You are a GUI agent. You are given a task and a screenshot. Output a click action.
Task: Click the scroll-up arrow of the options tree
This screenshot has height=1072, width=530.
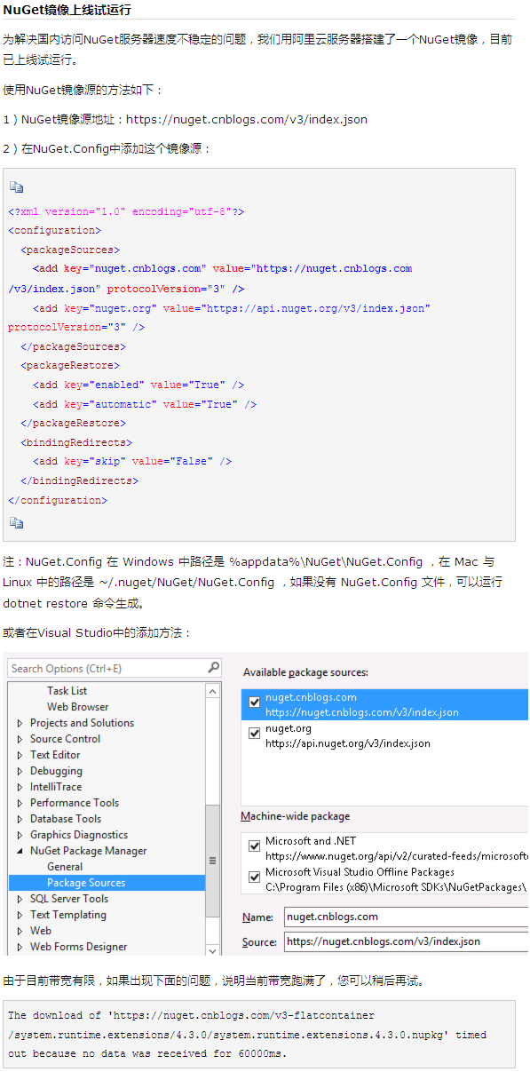212,691
